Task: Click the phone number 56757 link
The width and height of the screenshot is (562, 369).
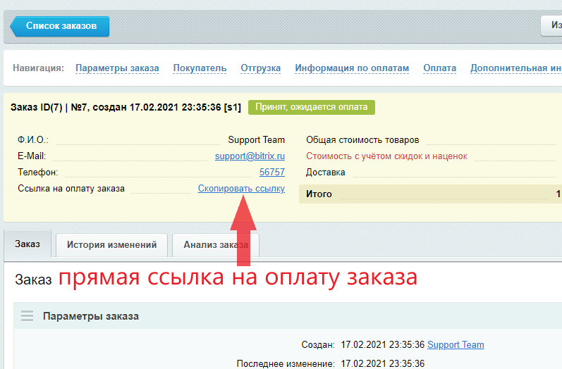Action: click(271, 172)
